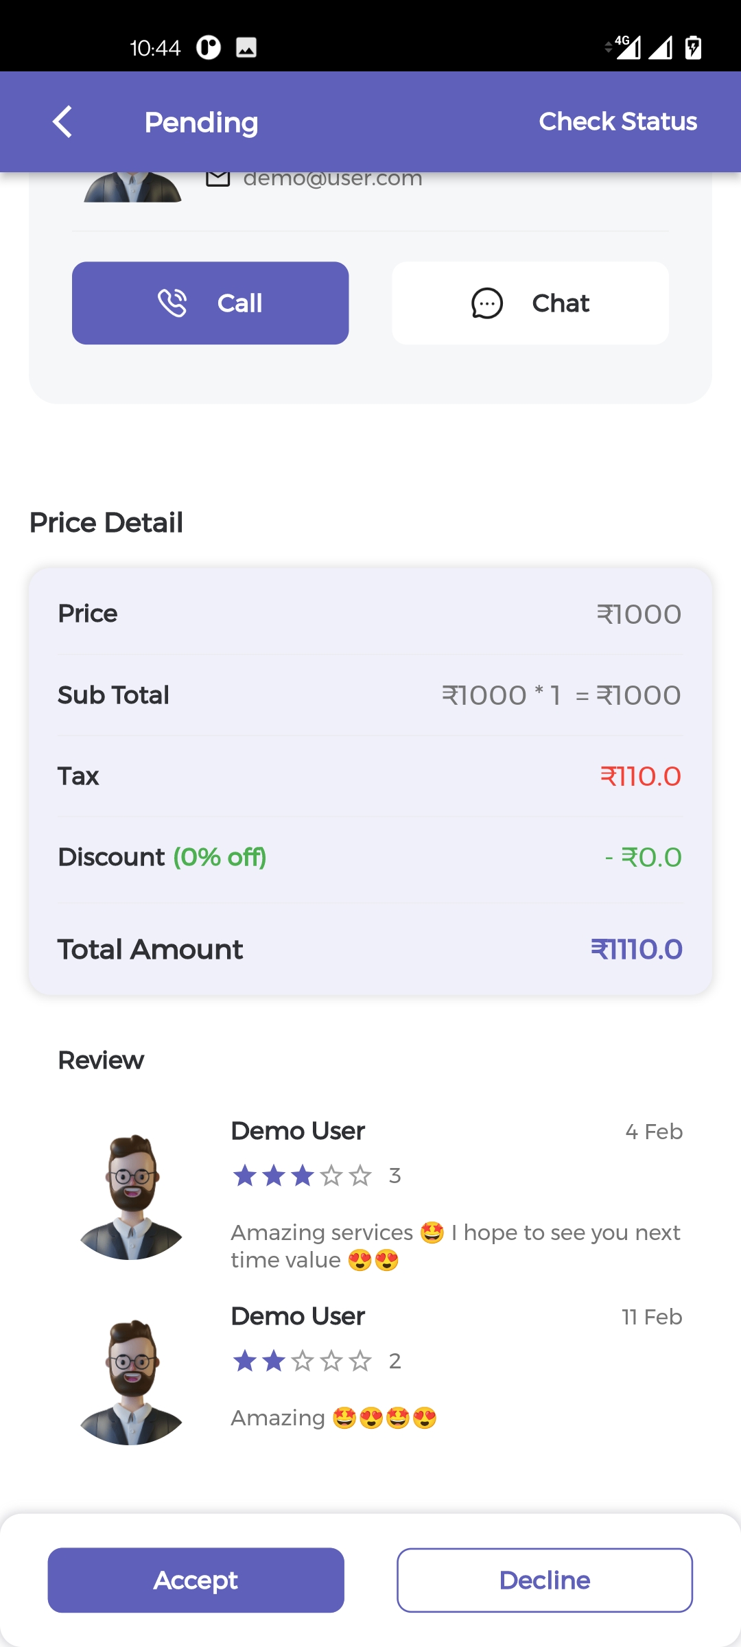Tap the email envelope icon

pyautogui.click(x=218, y=178)
